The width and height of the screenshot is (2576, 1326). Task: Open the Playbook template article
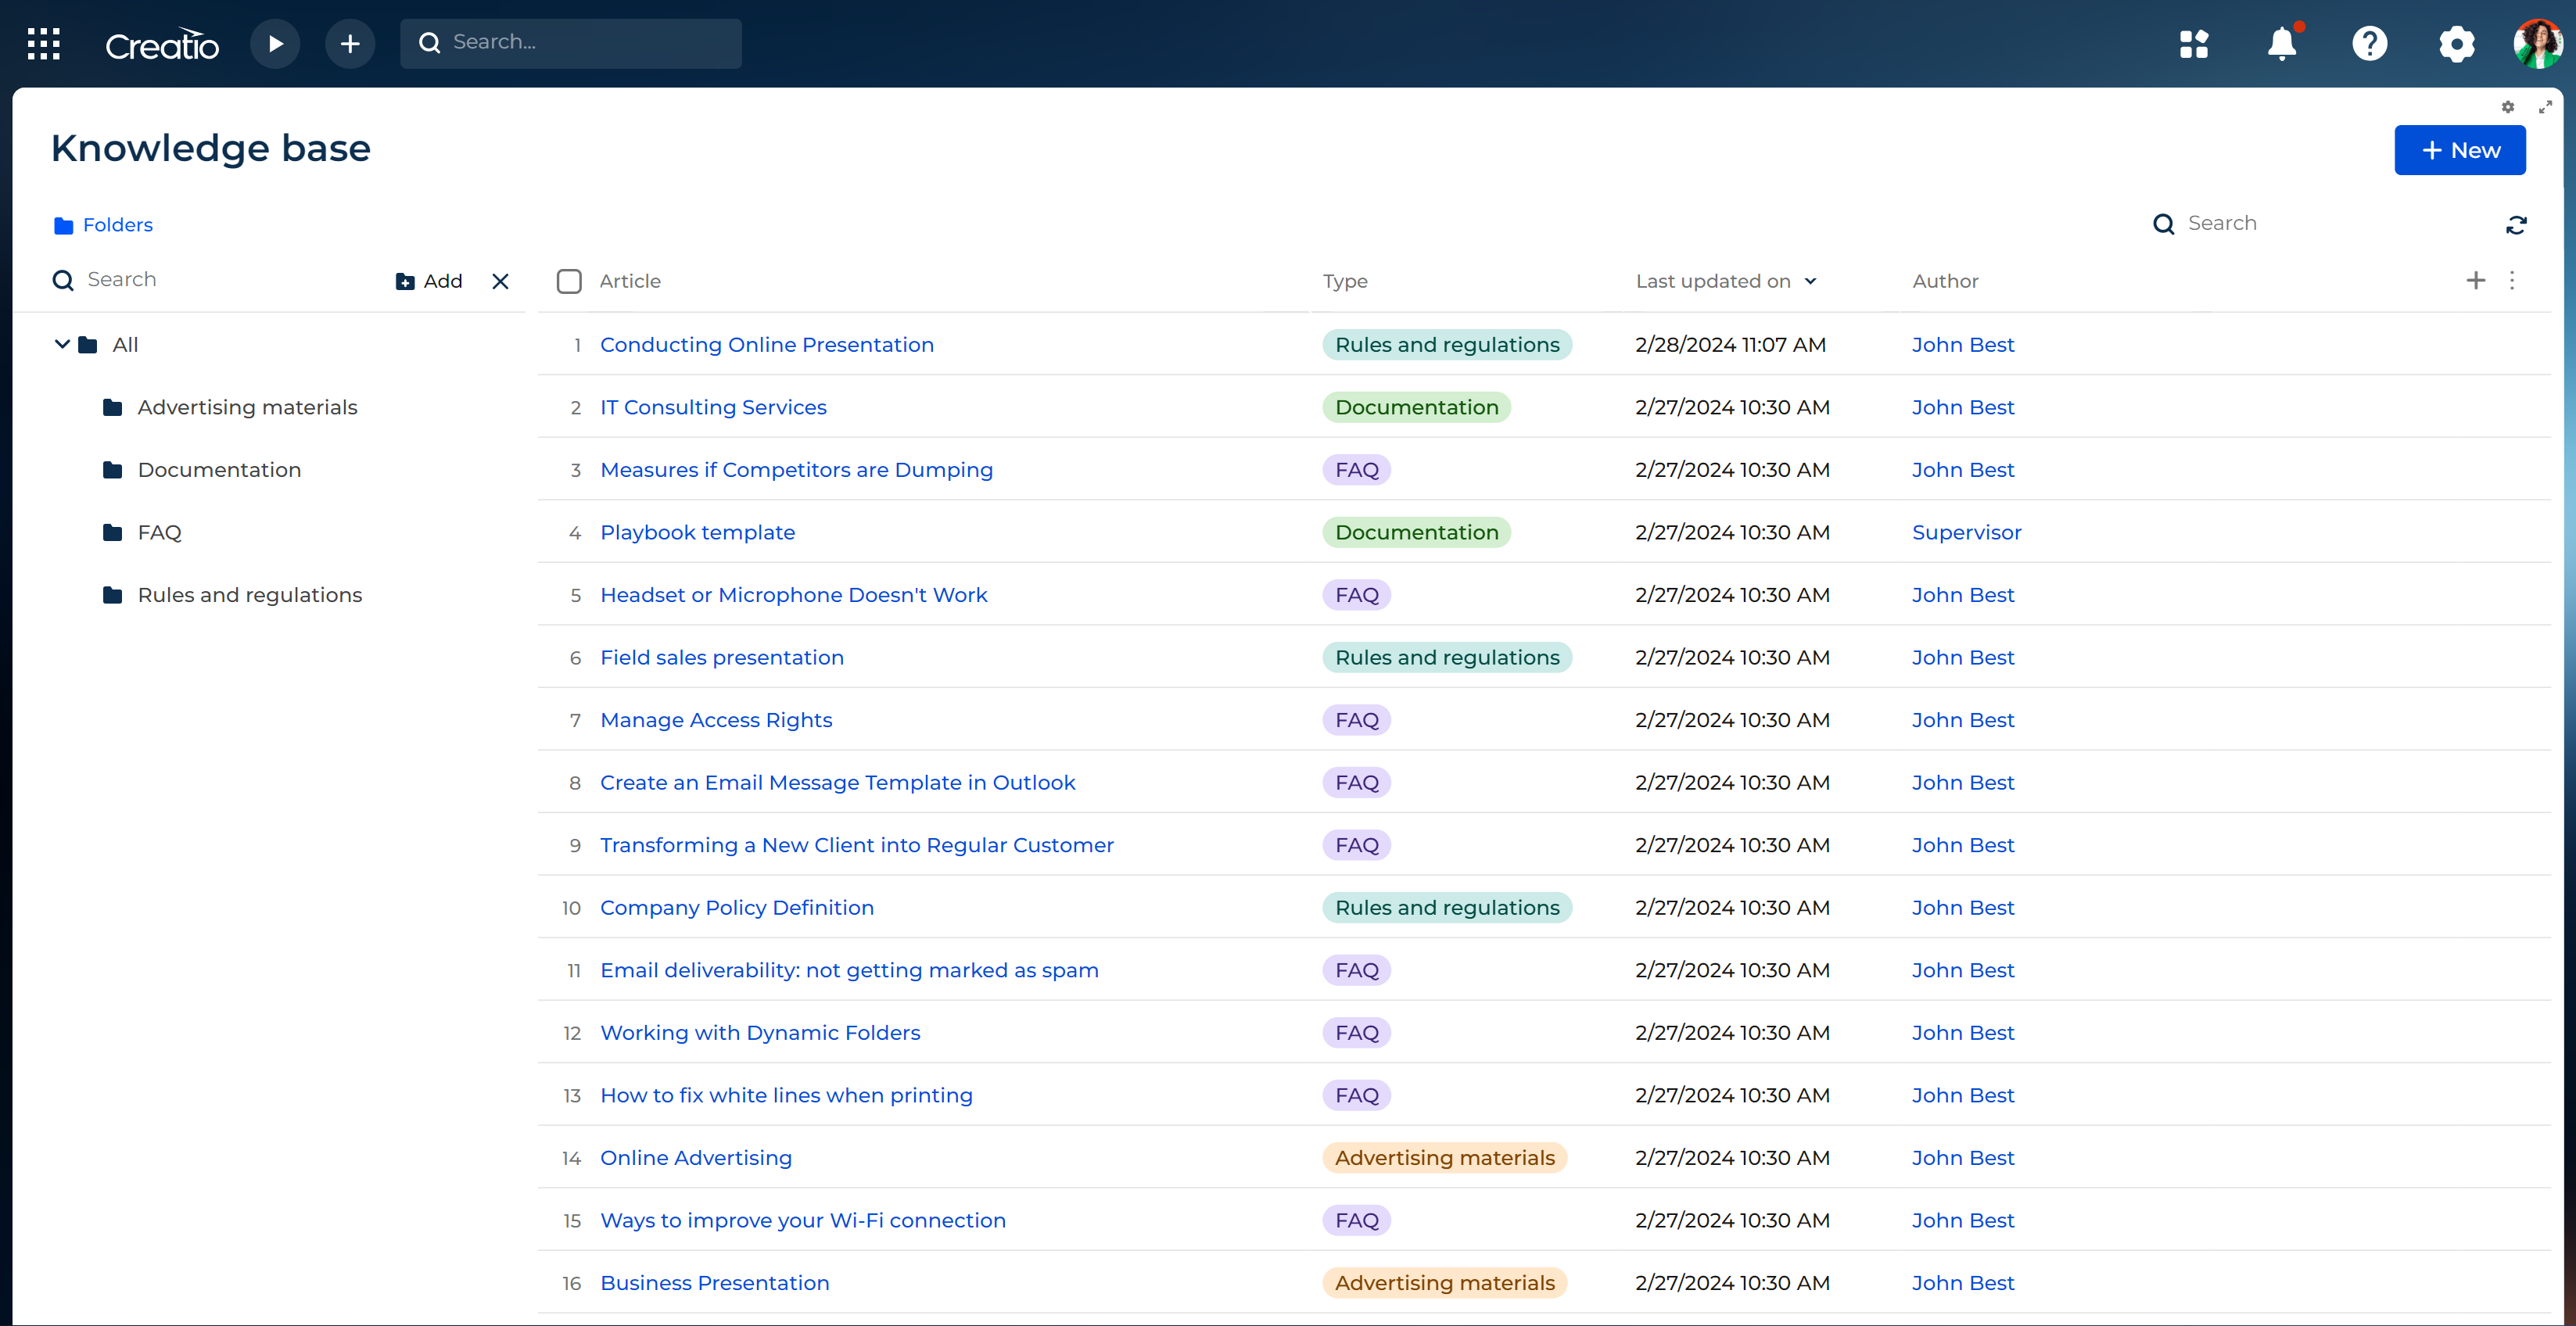coord(697,532)
